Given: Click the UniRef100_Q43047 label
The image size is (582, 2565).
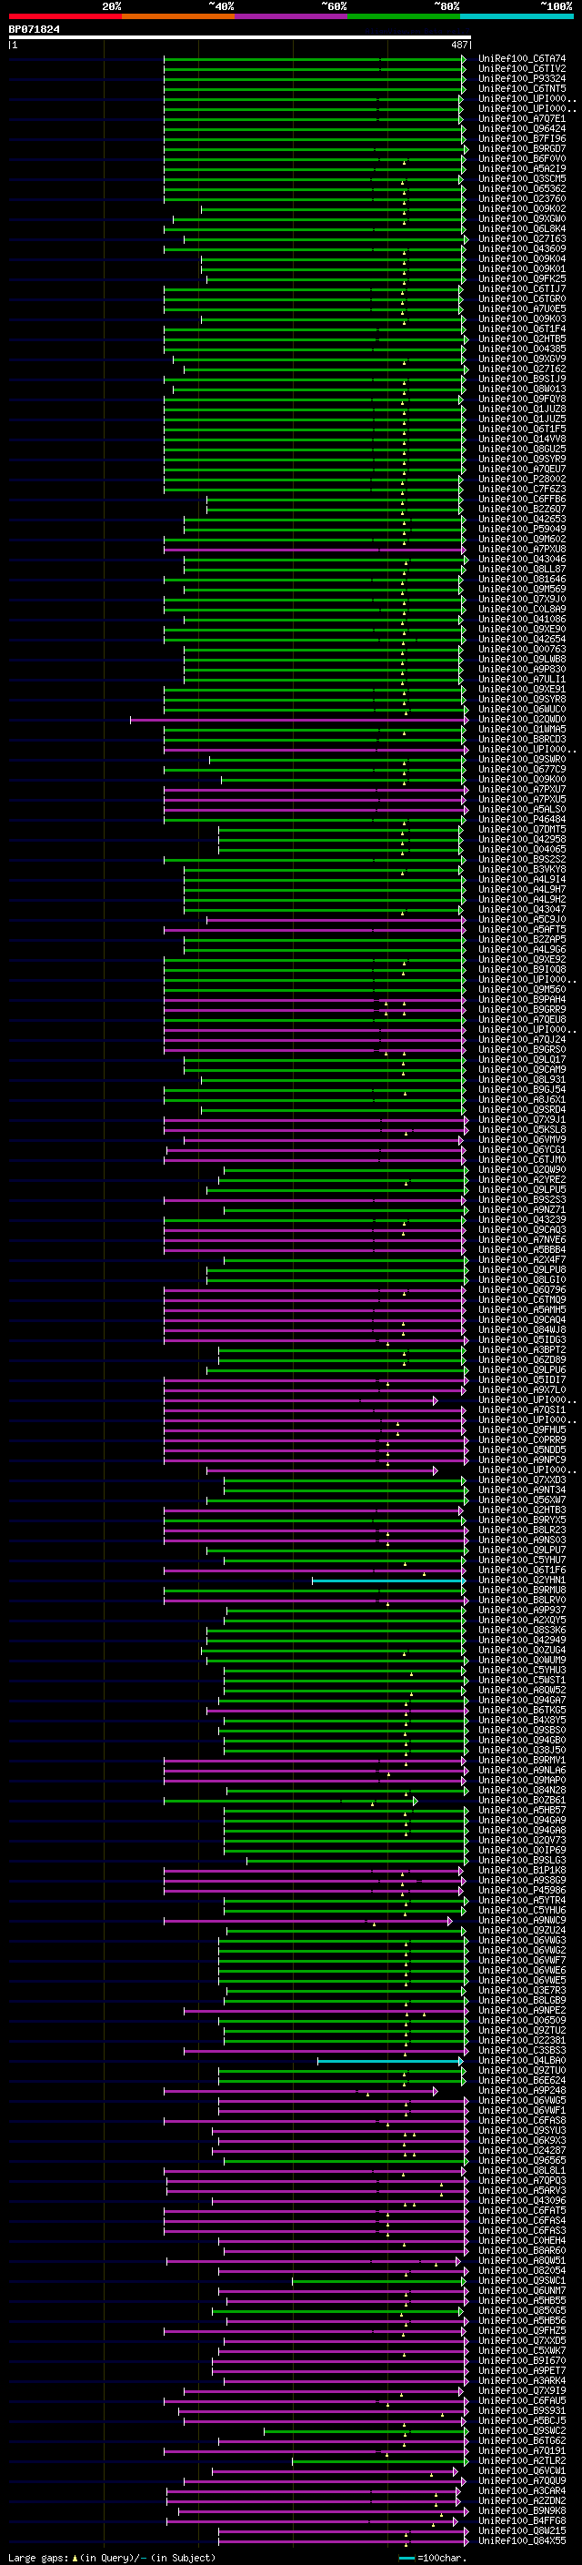Looking at the screenshot, I should pos(522,909).
